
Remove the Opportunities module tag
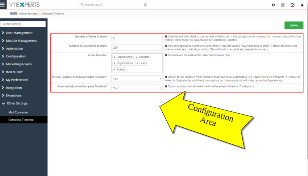(x=115, y=57)
